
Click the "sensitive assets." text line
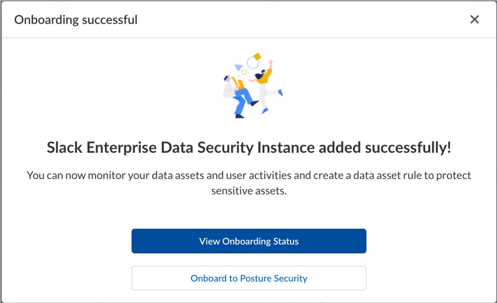click(x=249, y=191)
